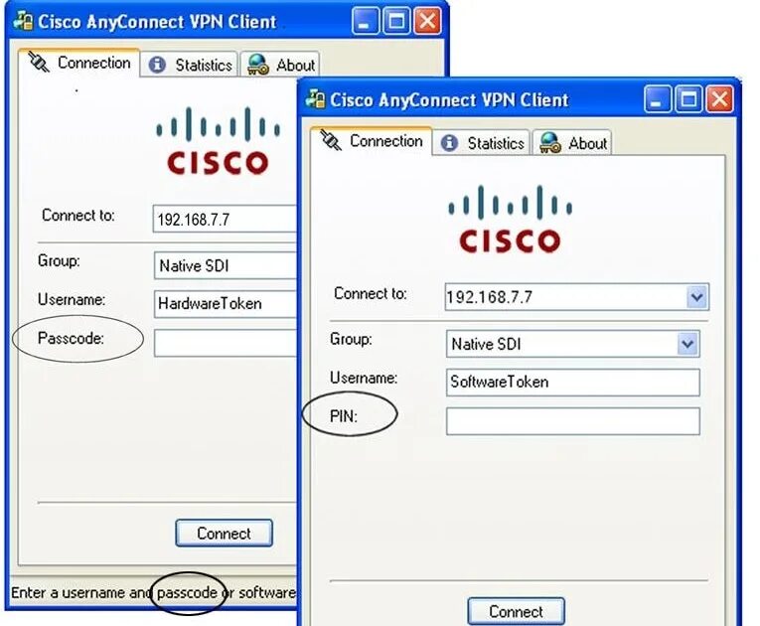Minimize the back AnyConnect window
Viewport: 760px width, 626px height.
point(366,21)
